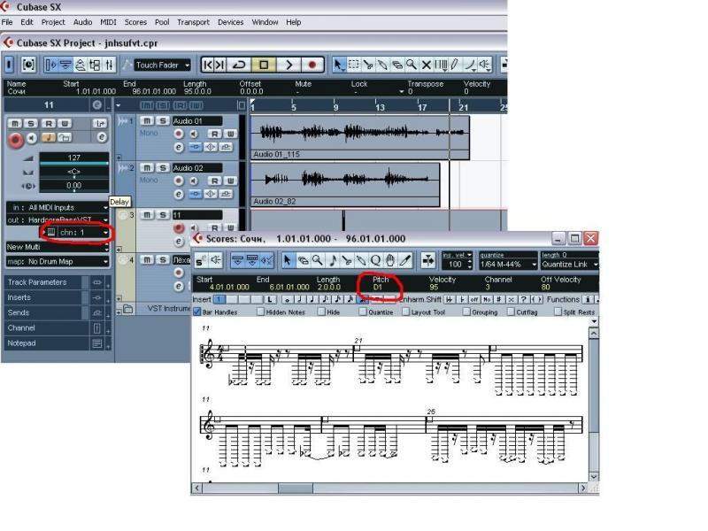Open the MIDI menu
This screenshot has height=531, width=708.
[108, 22]
